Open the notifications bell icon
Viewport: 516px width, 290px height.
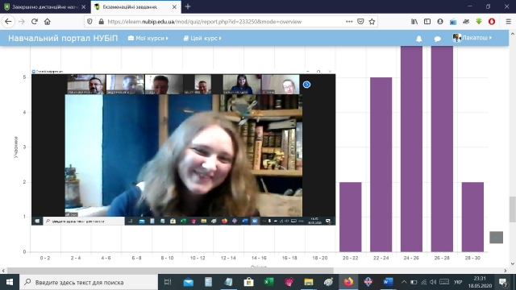pyautogui.click(x=418, y=39)
